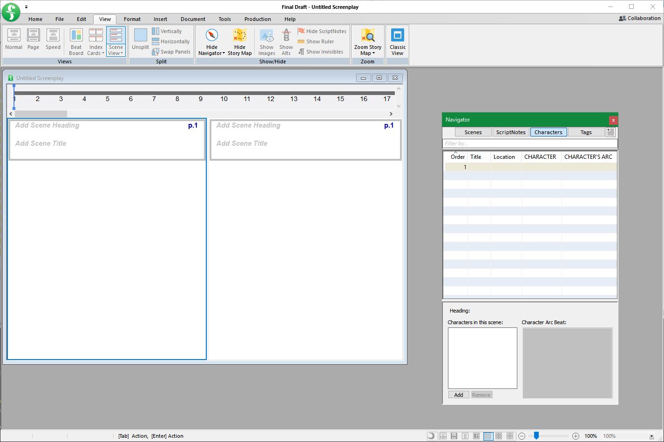Toggle Show Invisibles
This screenshot has width=664, height=442.
pos(320,52)
